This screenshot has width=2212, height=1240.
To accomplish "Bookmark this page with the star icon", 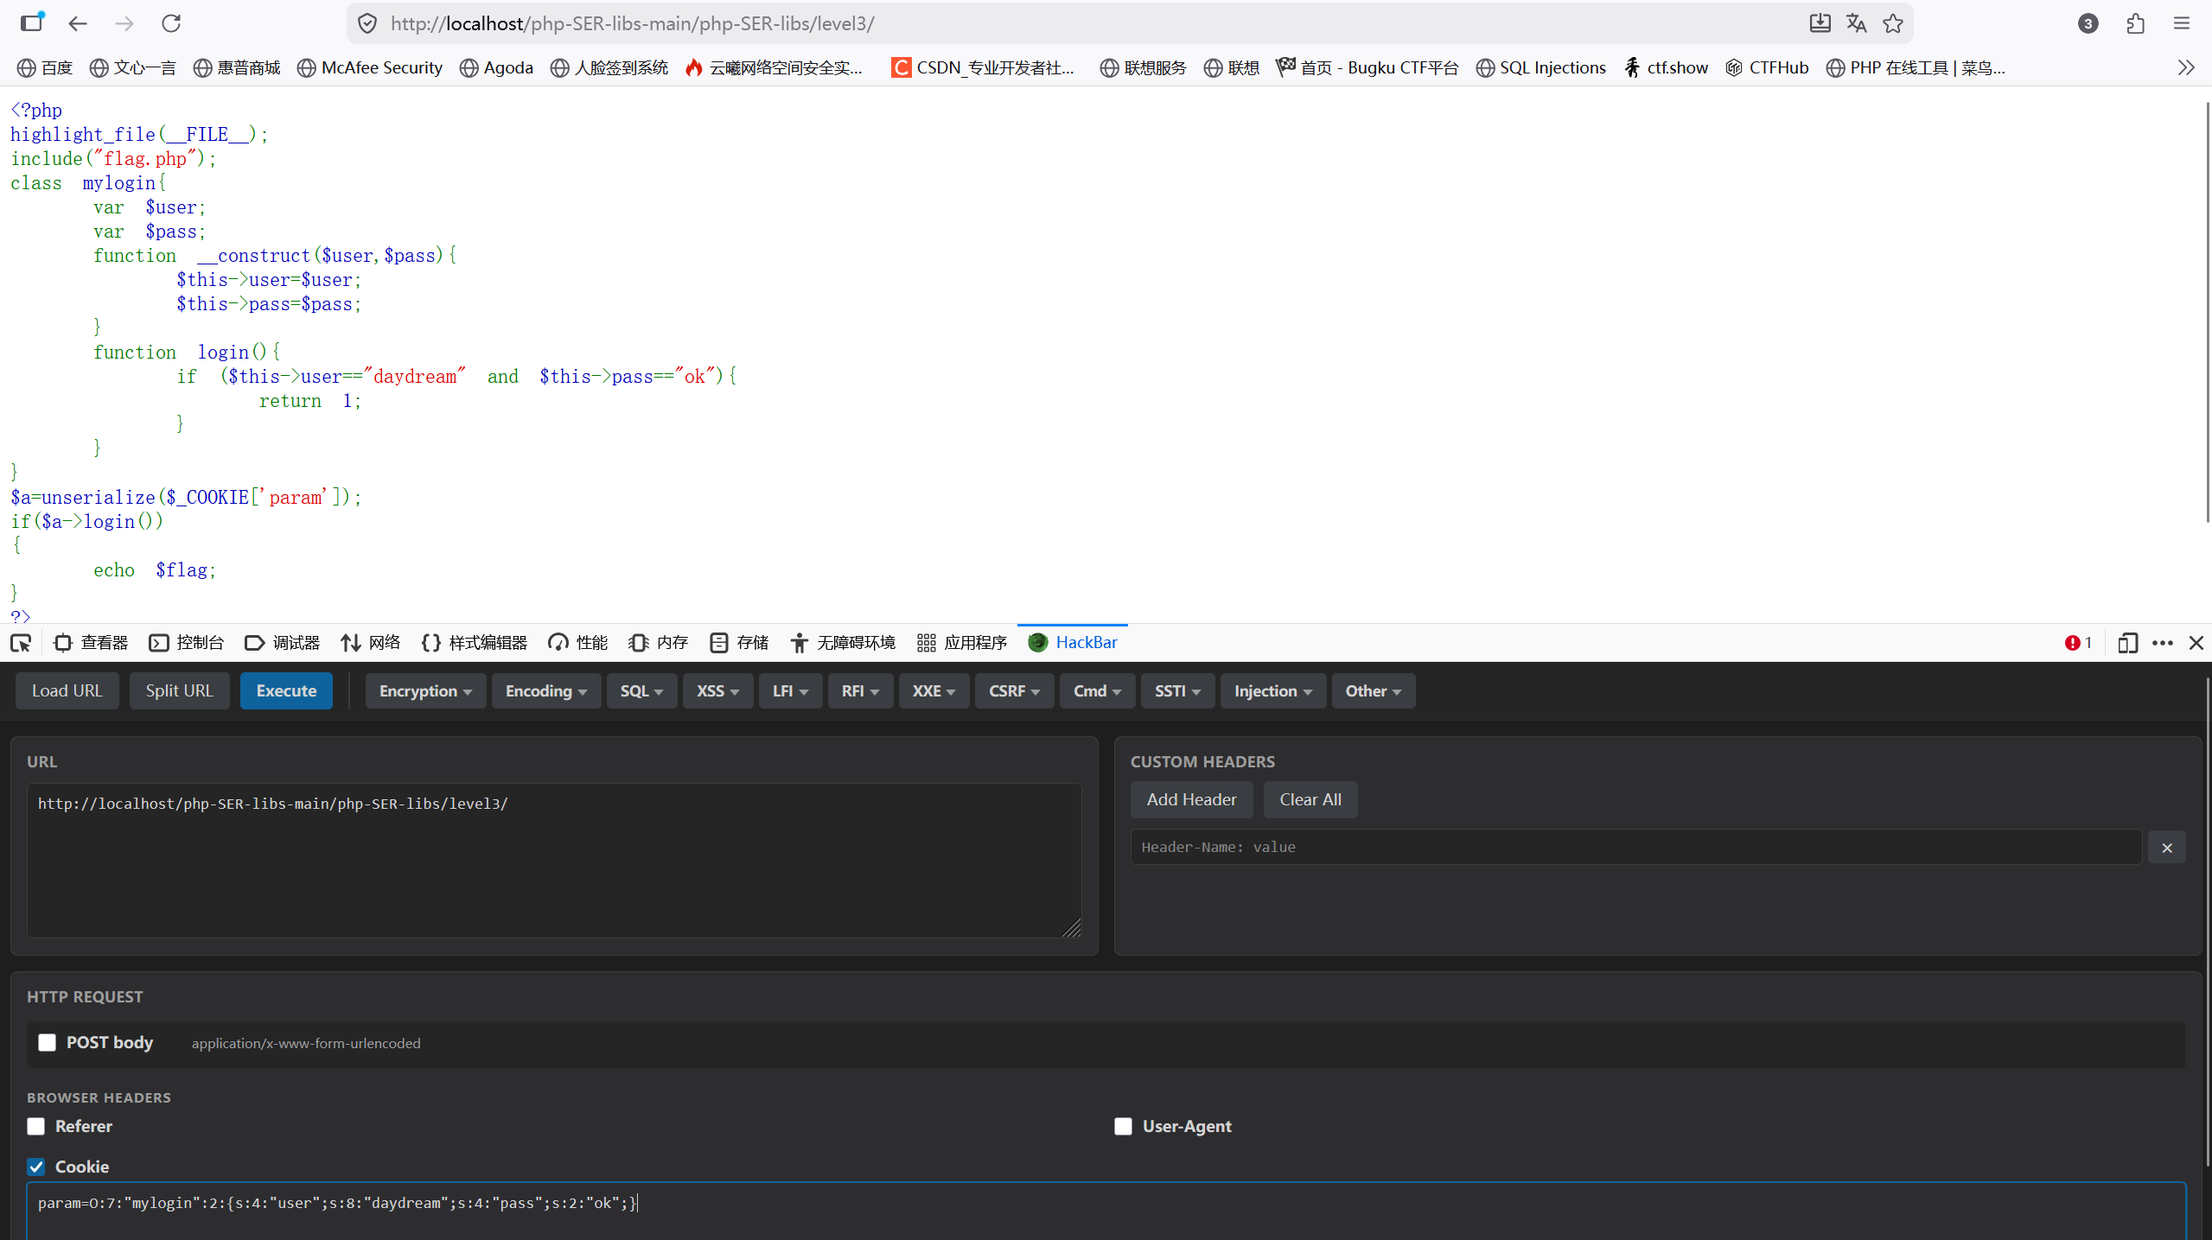I will (x=1893, y=23).
